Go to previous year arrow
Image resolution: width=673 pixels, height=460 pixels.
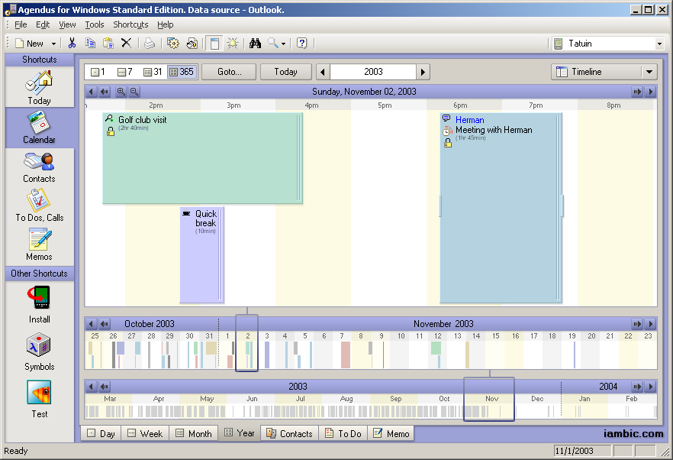point(324,72)
